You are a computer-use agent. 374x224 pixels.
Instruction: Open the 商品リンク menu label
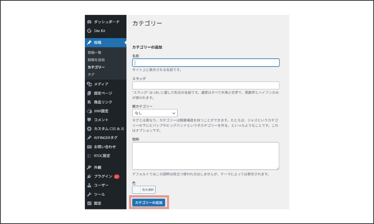(x=103, y=102)
